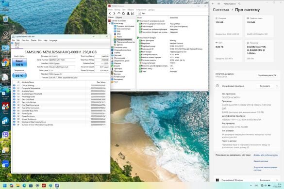This screenshot has width=284, height=189.
Task: Open Додаткові налаштування системи link
Action: [266, 169]
